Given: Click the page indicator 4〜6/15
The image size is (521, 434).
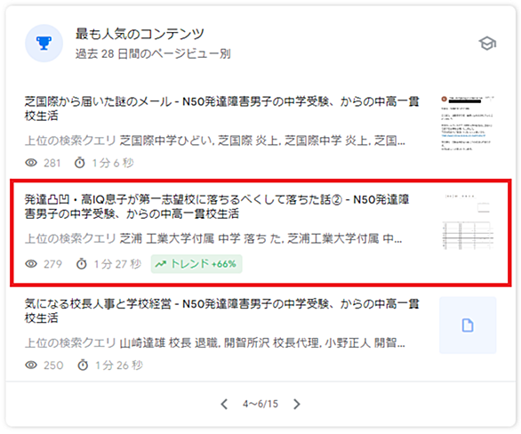Looking at the screenshot, I should (x=260, y=404).
